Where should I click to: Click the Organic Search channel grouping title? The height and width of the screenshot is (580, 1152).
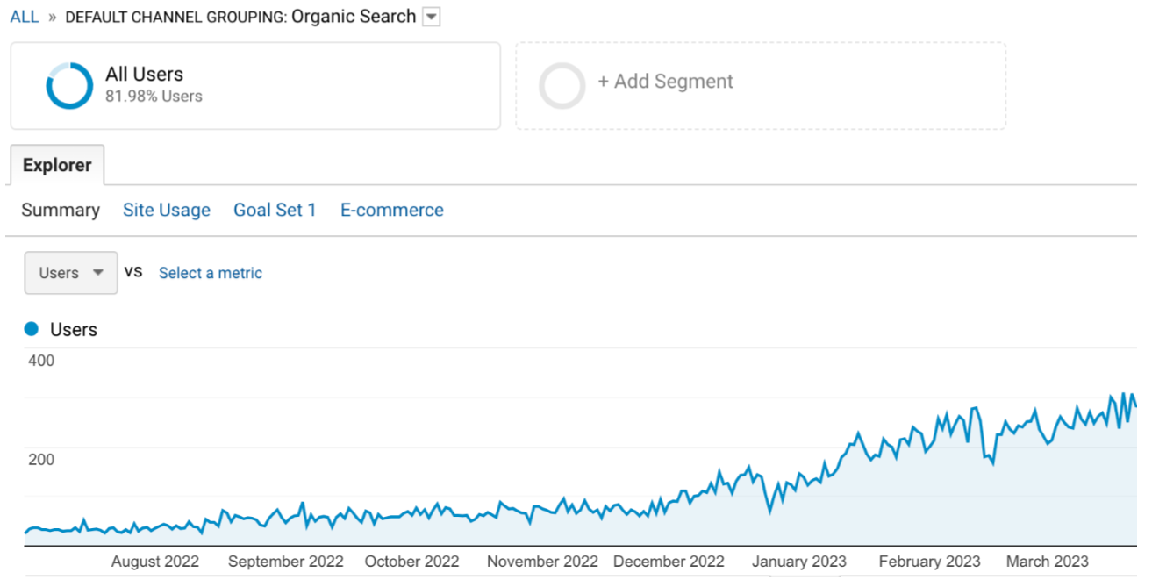tap(354, 17)
